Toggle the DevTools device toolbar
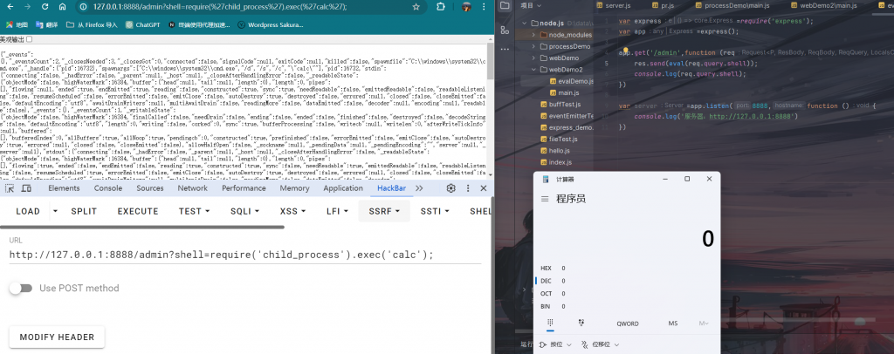This screenshot has width=894, height=354. pos(26,188)
